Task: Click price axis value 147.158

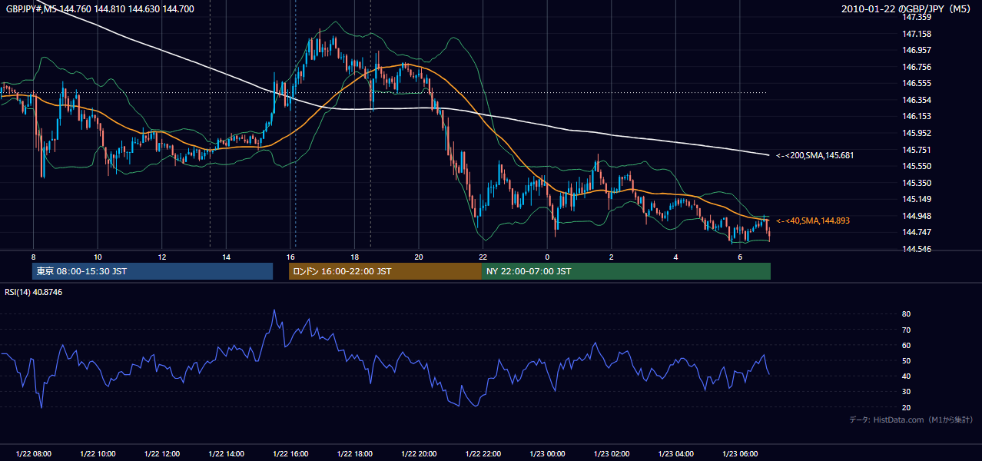Action: tap(917, 34)
